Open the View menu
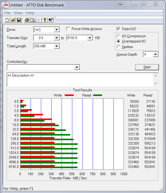Image resolution: width=166 pixels, height=193 pixels. (18, 13)
